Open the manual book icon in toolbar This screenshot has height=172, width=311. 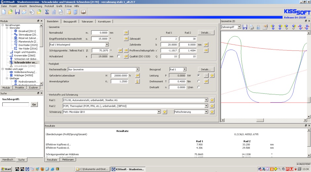tap(83, 12)
